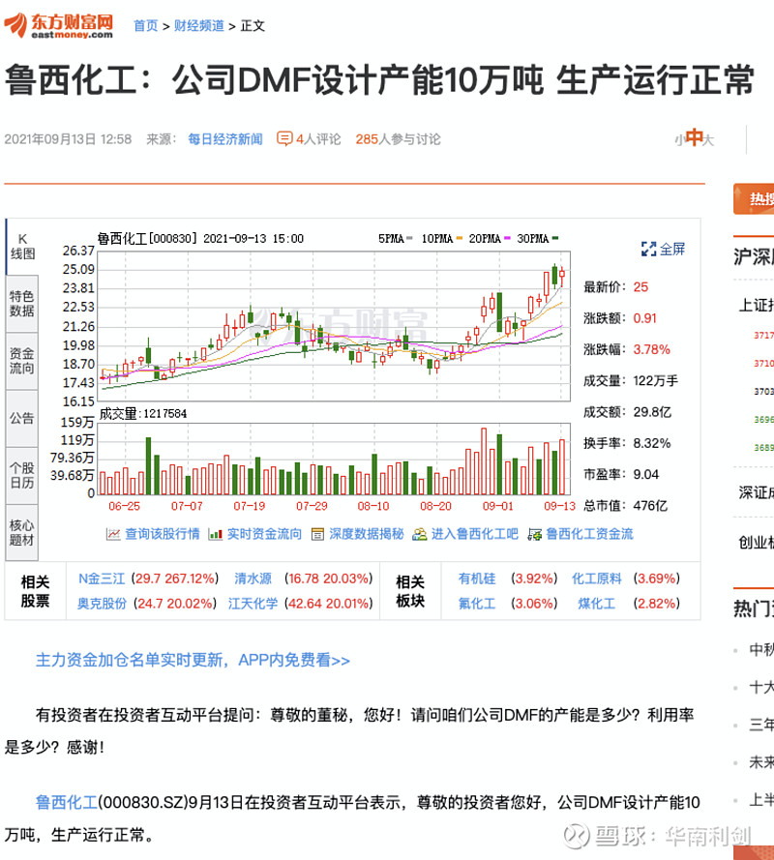Click 深度数据揭秘 link
Screen dimensions: 774x860
coord(367,534)
